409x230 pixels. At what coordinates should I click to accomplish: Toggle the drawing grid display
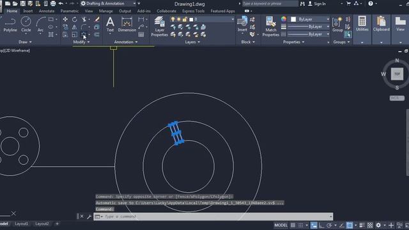[x=293, y=226]
